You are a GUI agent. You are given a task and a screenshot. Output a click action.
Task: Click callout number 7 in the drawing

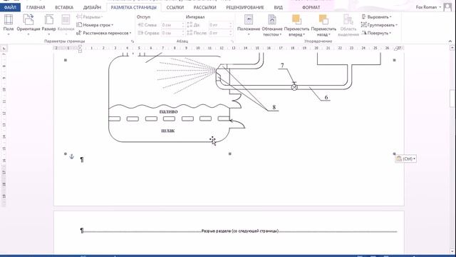tap(282, 66)
